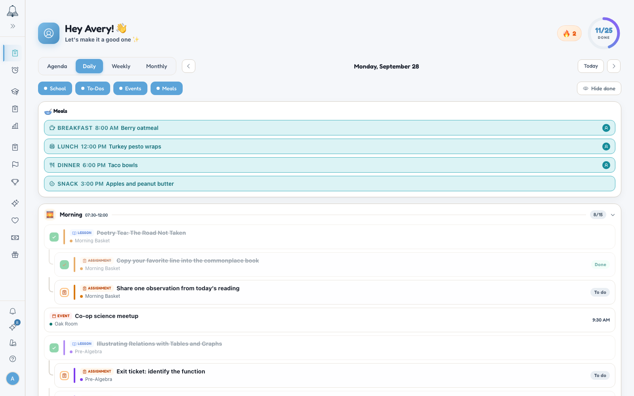634x396 pixels.
Task: Open Done status on Copy favorite line
Action: 600,265
